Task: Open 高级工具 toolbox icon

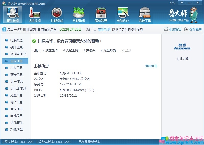Action: tap(145, 14)
